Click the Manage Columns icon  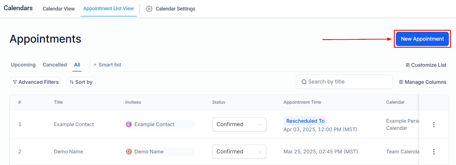click(x=401, y=82)
